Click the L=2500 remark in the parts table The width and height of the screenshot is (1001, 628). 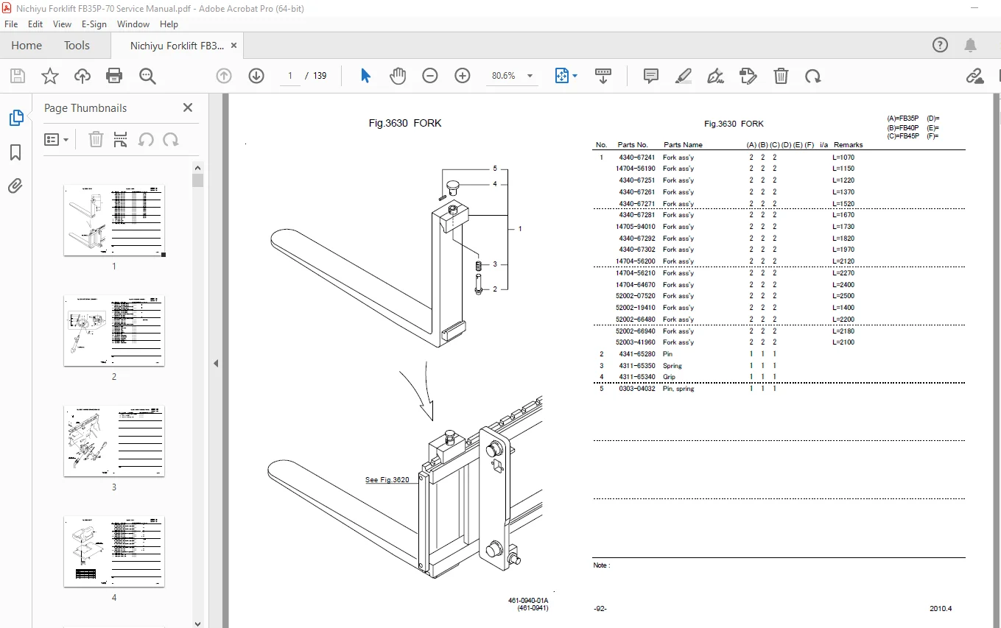843,296
